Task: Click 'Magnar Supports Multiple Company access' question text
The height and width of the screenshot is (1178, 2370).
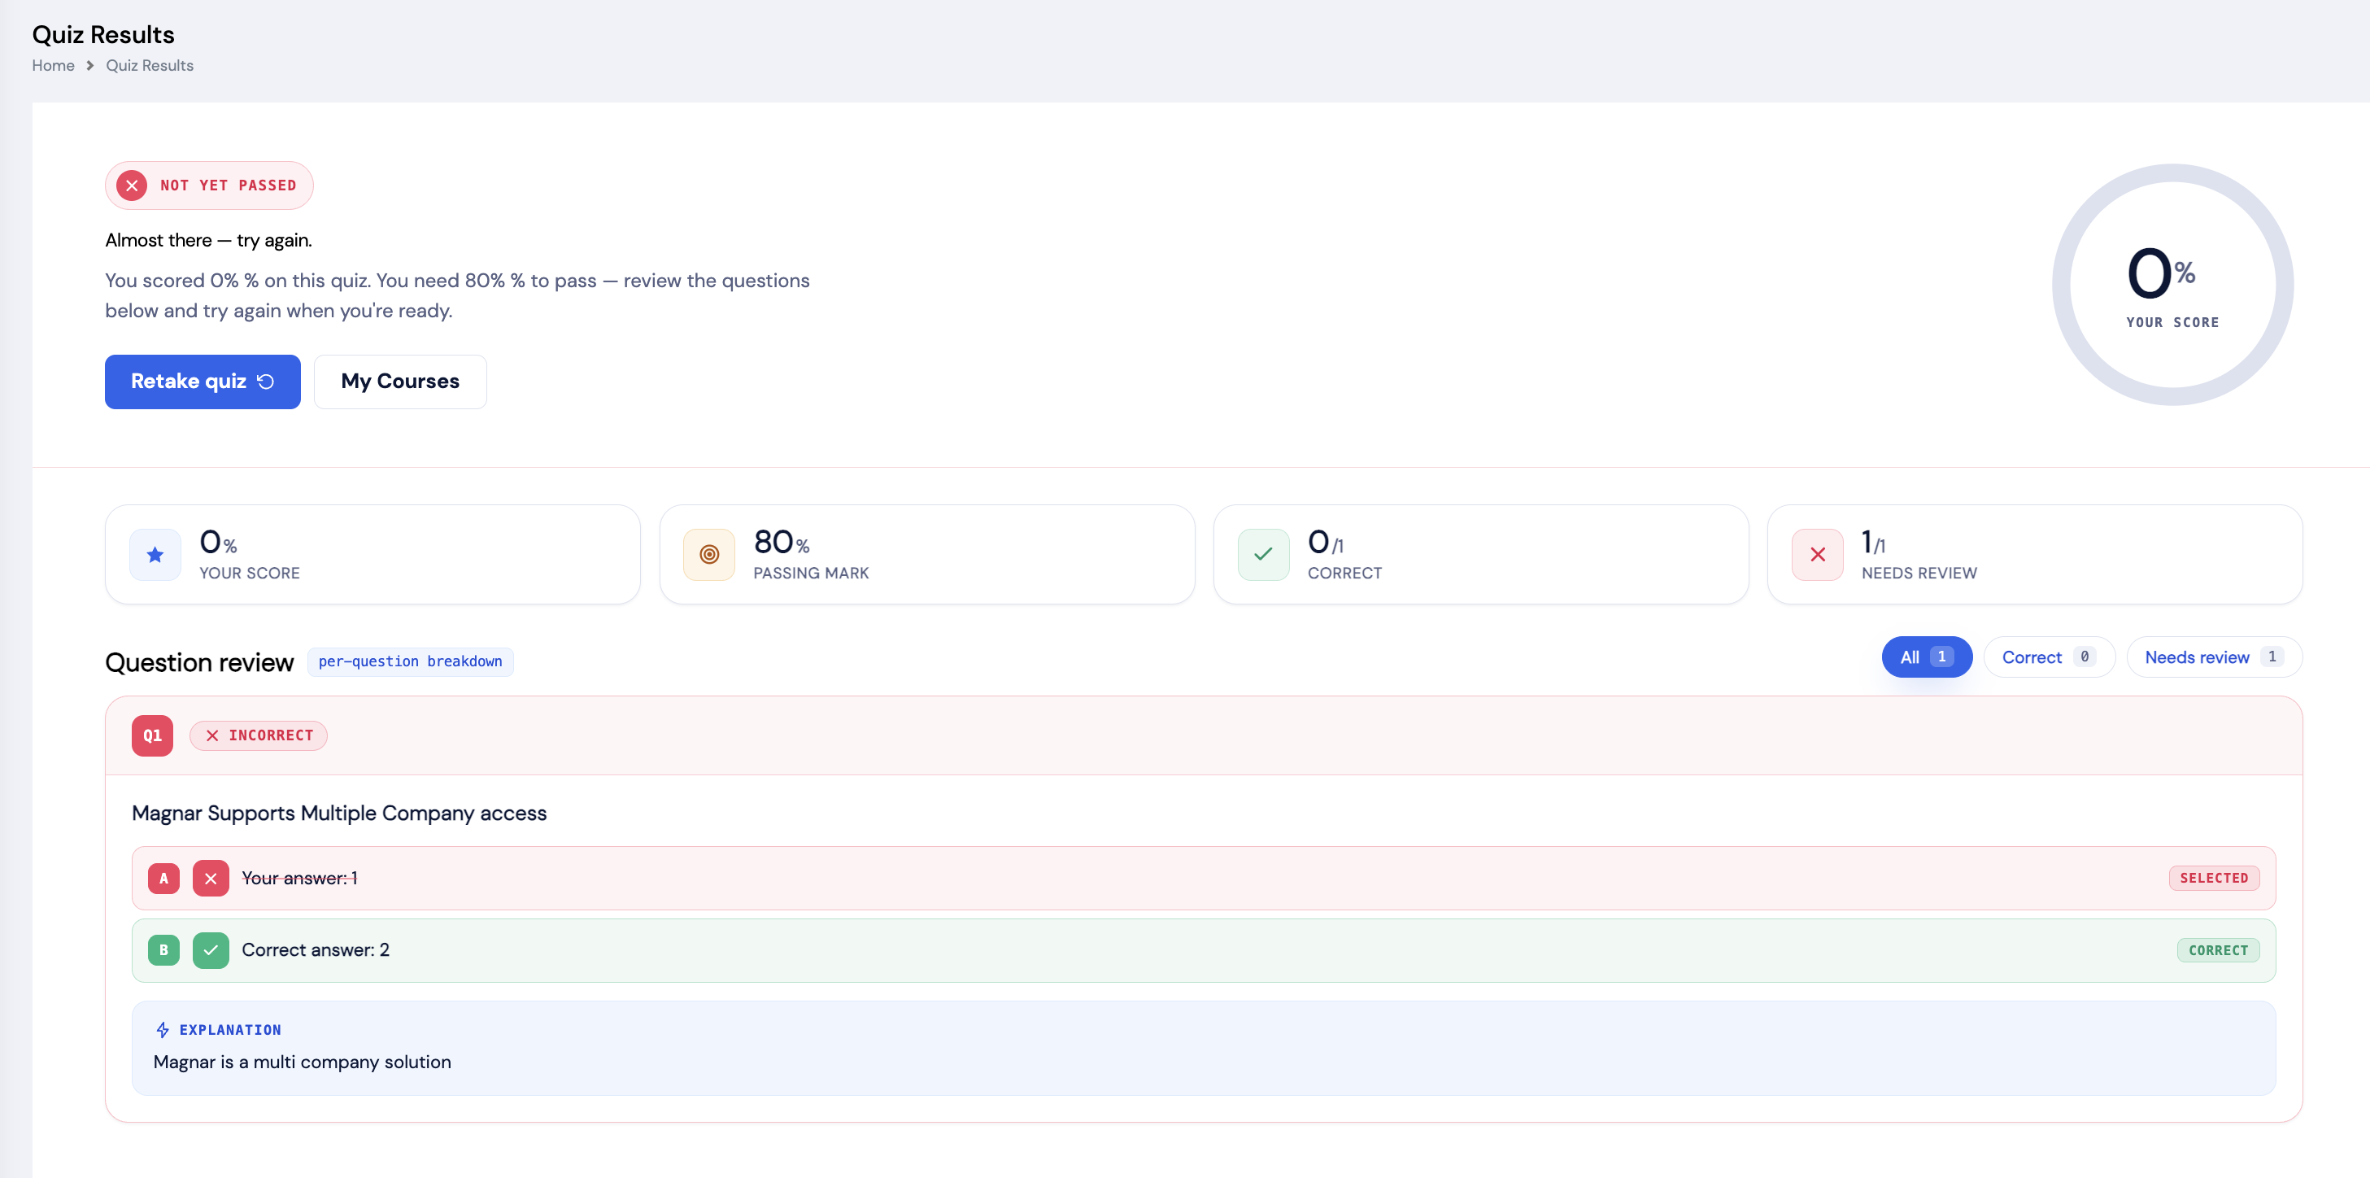Action: [339, 813]
